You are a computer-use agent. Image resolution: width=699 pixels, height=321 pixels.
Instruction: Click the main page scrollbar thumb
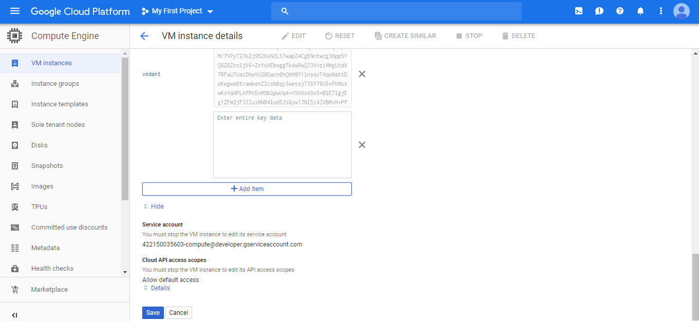[x=695, y=287]
